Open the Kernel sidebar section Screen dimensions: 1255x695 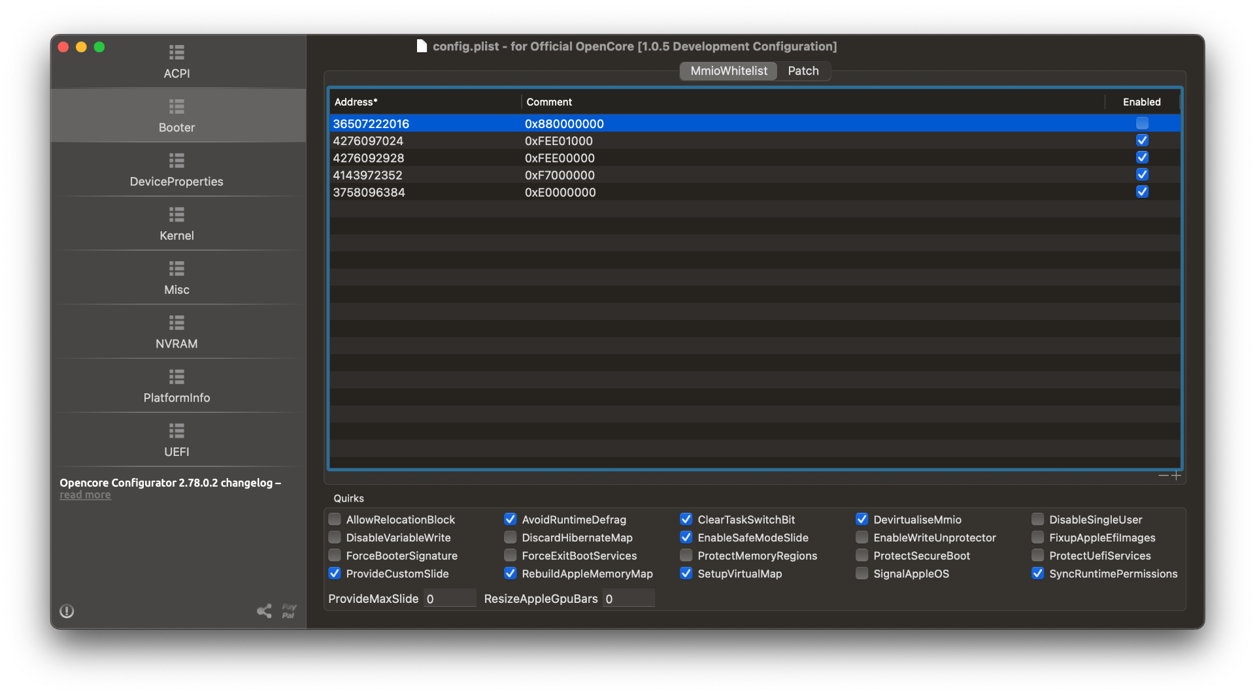click(x=176, y=225)
